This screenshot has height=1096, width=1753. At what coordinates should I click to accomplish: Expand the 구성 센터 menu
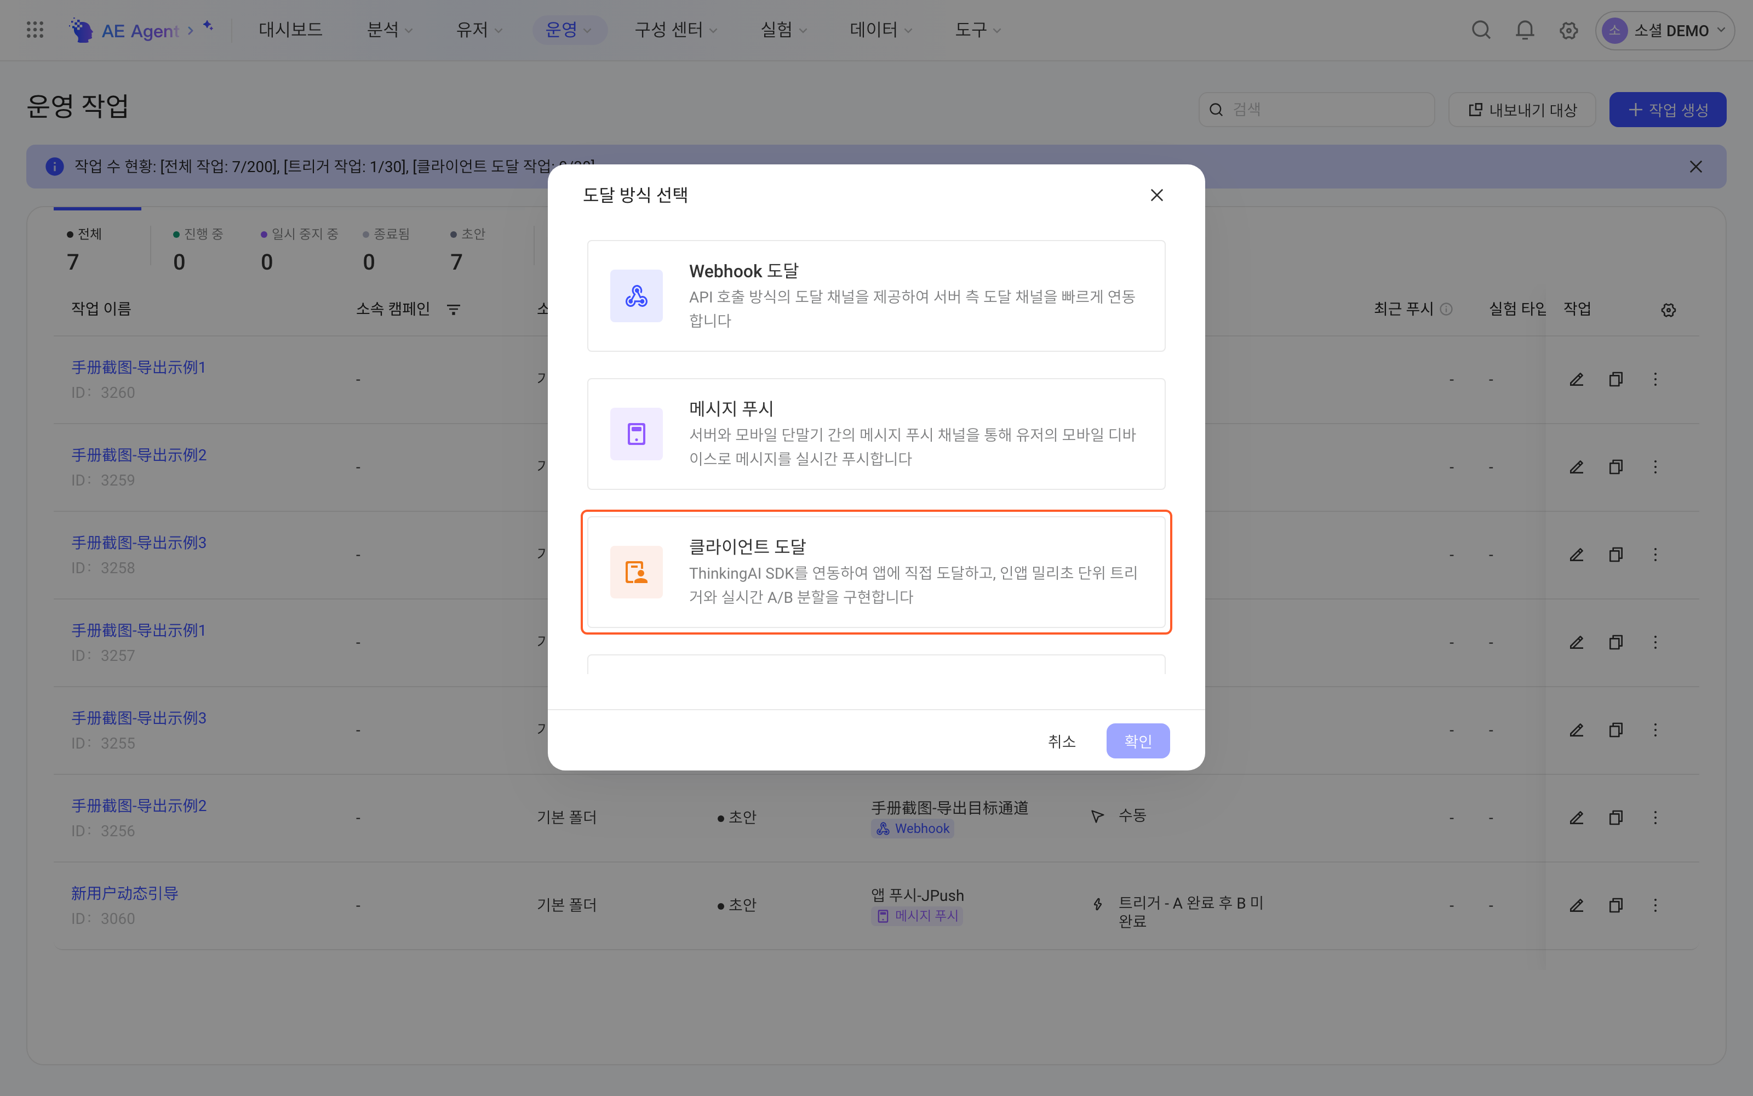[676, 30]
